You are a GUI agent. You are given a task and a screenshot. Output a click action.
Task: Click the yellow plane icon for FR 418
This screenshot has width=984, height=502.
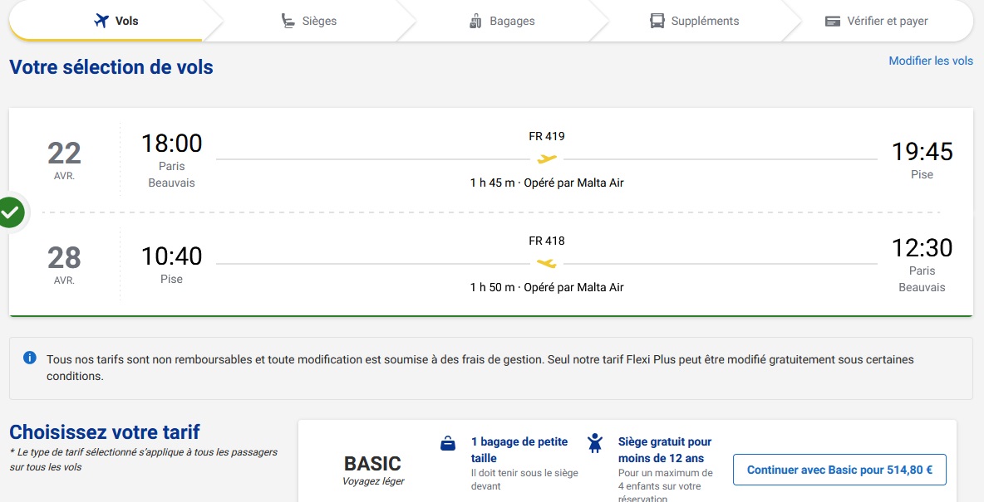click(547, 264)
